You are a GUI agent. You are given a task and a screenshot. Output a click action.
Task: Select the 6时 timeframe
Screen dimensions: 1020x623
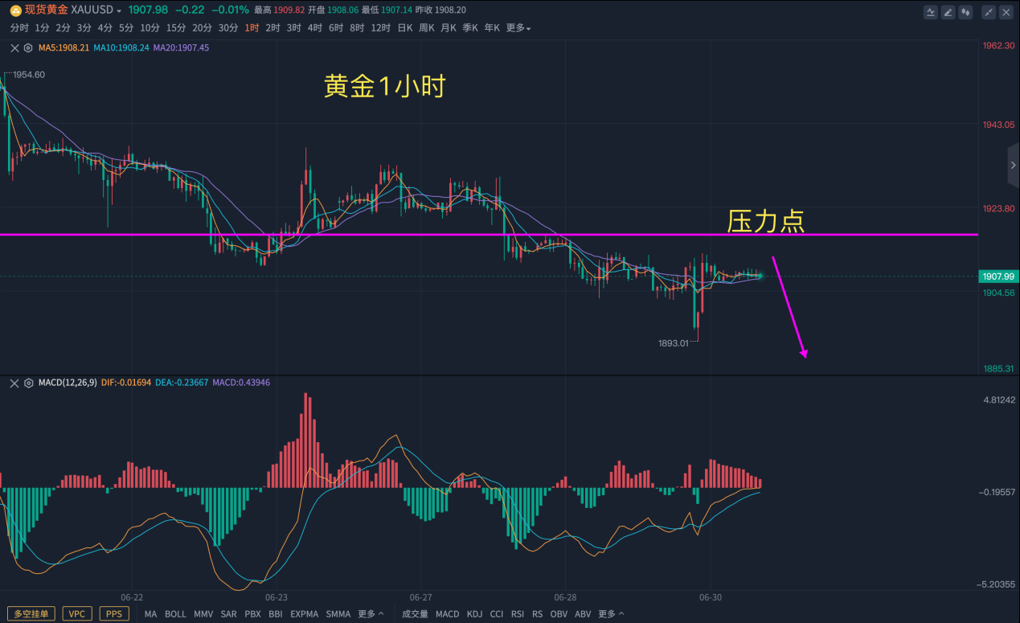click(336, 28)
